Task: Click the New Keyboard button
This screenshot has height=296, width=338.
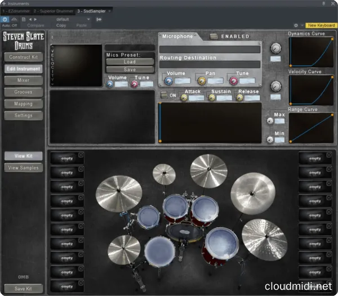Action: point(322,25)
